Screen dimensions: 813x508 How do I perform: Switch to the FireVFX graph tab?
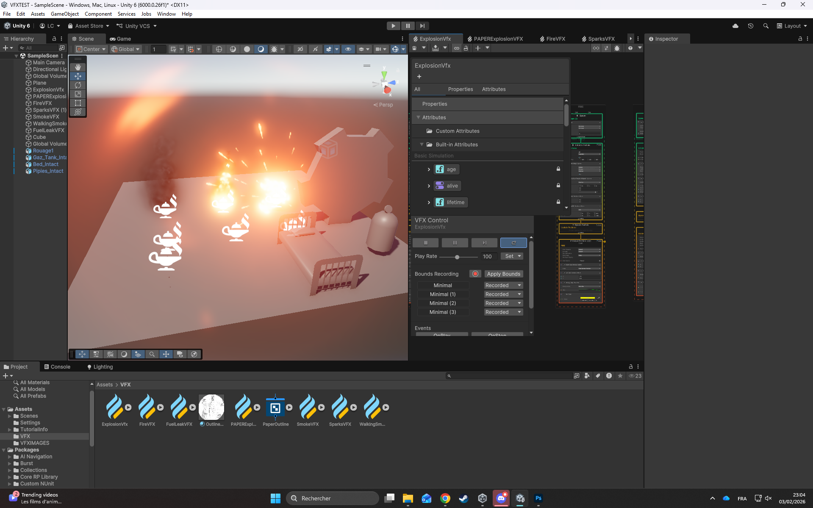point(552,39)
